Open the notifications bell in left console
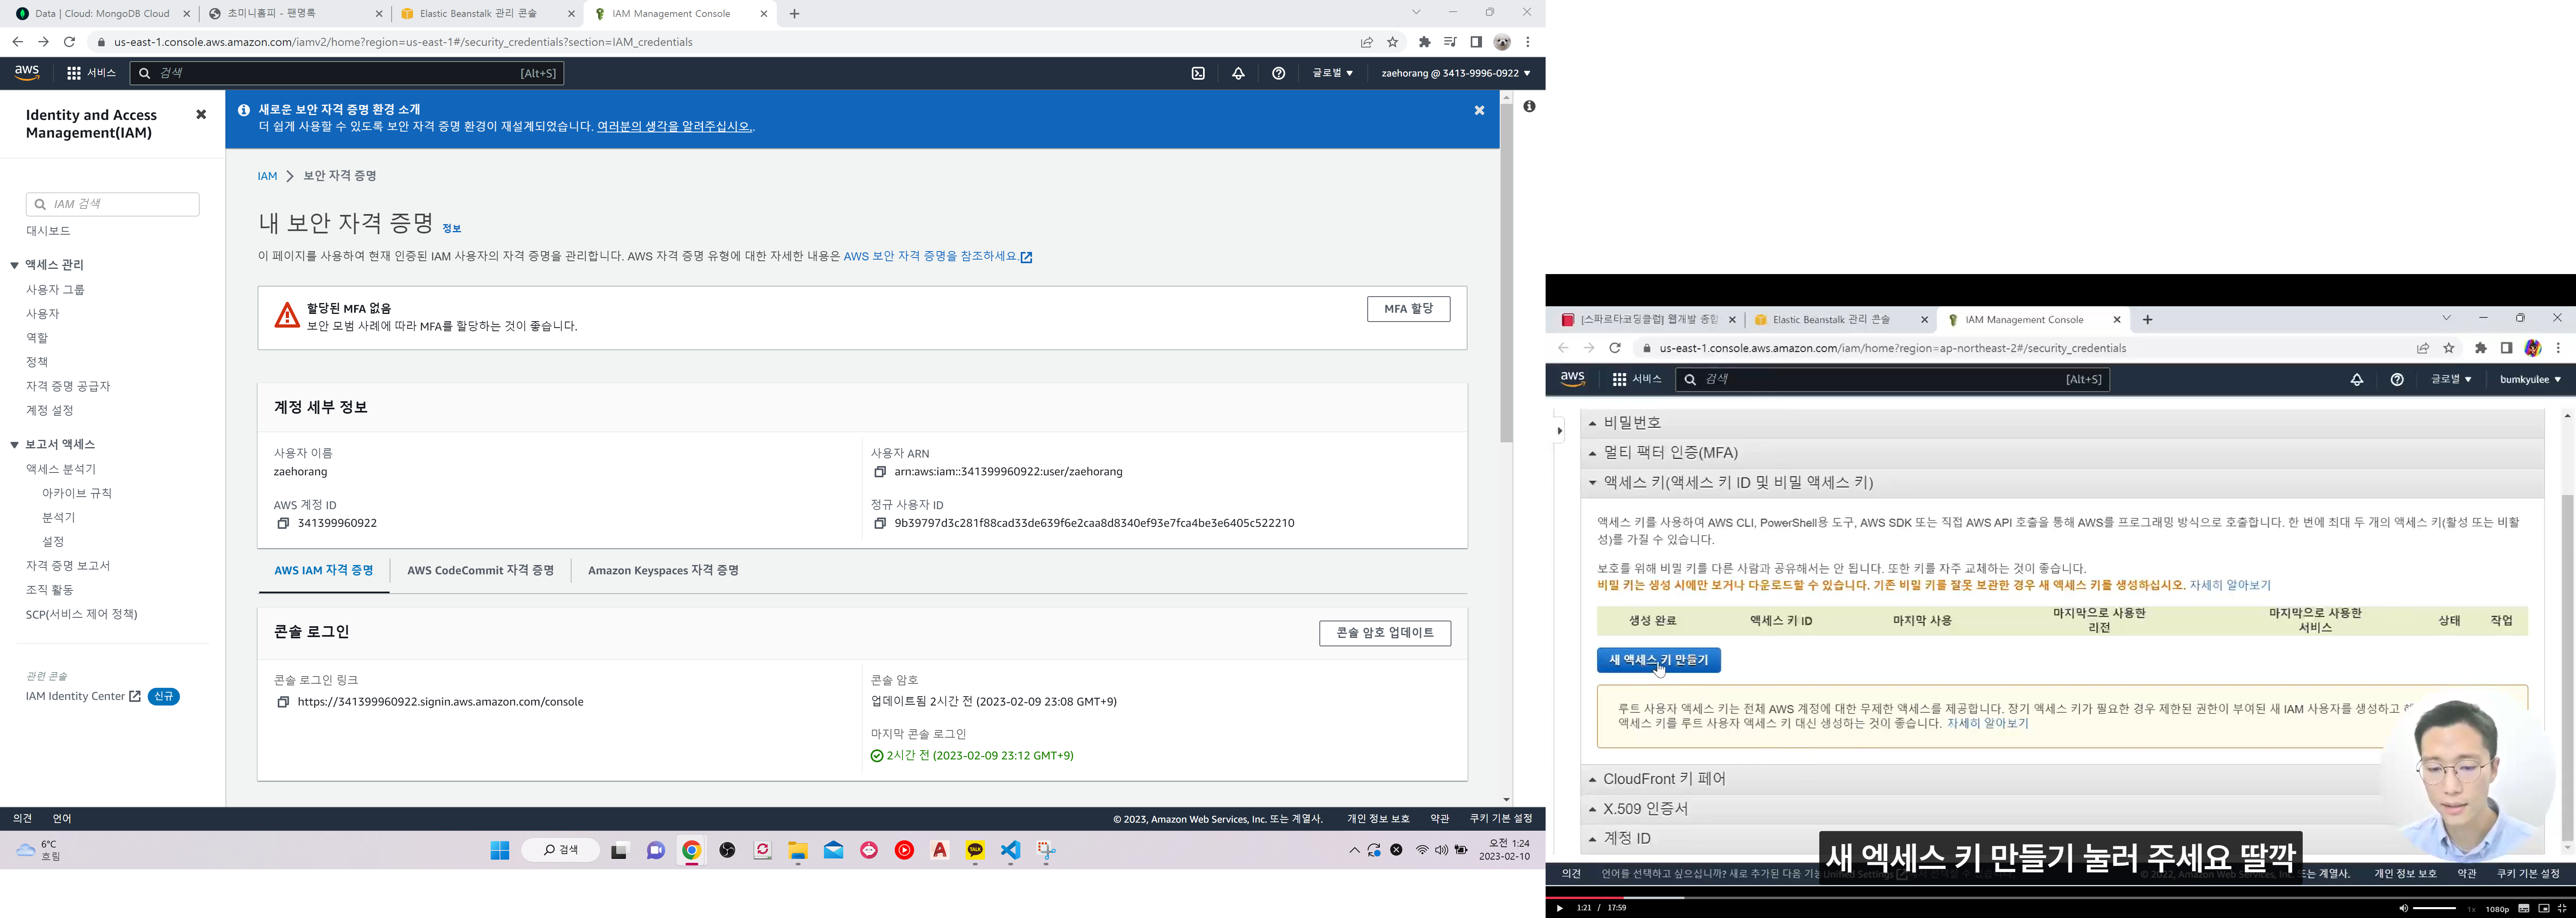 coord(1238,73)
